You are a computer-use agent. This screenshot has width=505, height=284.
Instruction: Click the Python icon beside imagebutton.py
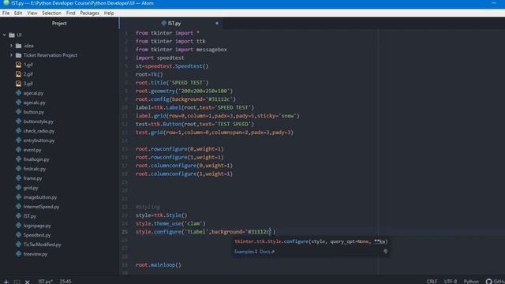point(18,197)
